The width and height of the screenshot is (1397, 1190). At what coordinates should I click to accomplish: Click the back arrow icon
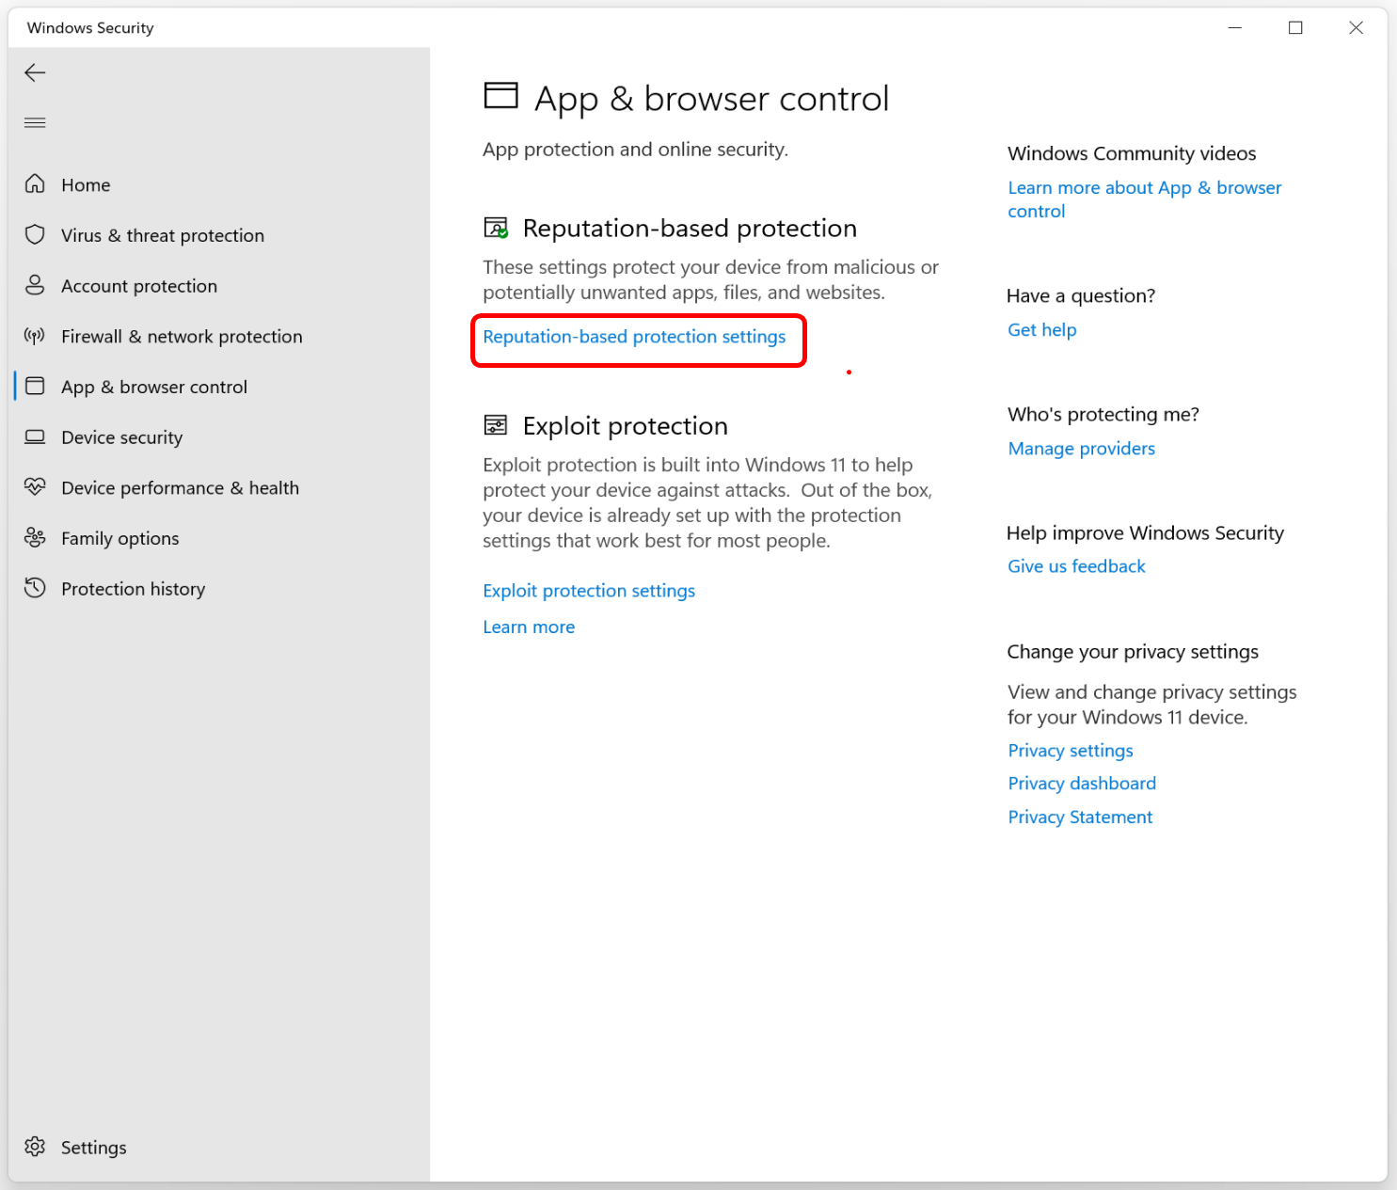click(35, 72)
